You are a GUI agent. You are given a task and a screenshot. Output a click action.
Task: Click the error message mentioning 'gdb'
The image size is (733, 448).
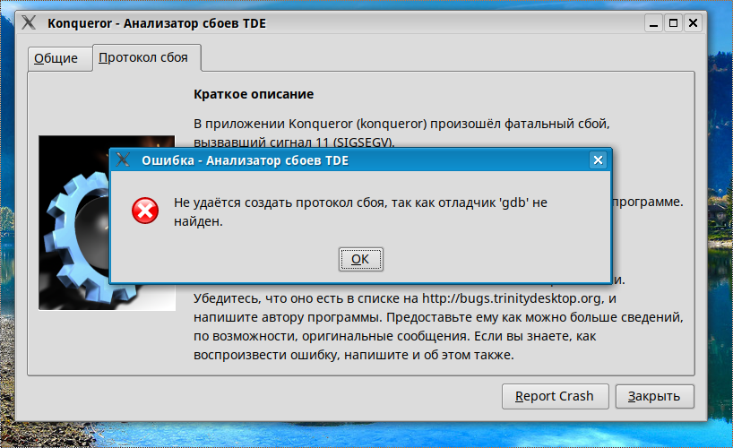pyautogui.click(x=360, y=211)
